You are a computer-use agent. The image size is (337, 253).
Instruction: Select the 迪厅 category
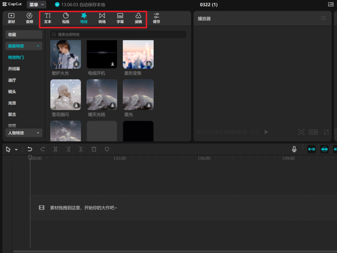(x=12, y=80)
